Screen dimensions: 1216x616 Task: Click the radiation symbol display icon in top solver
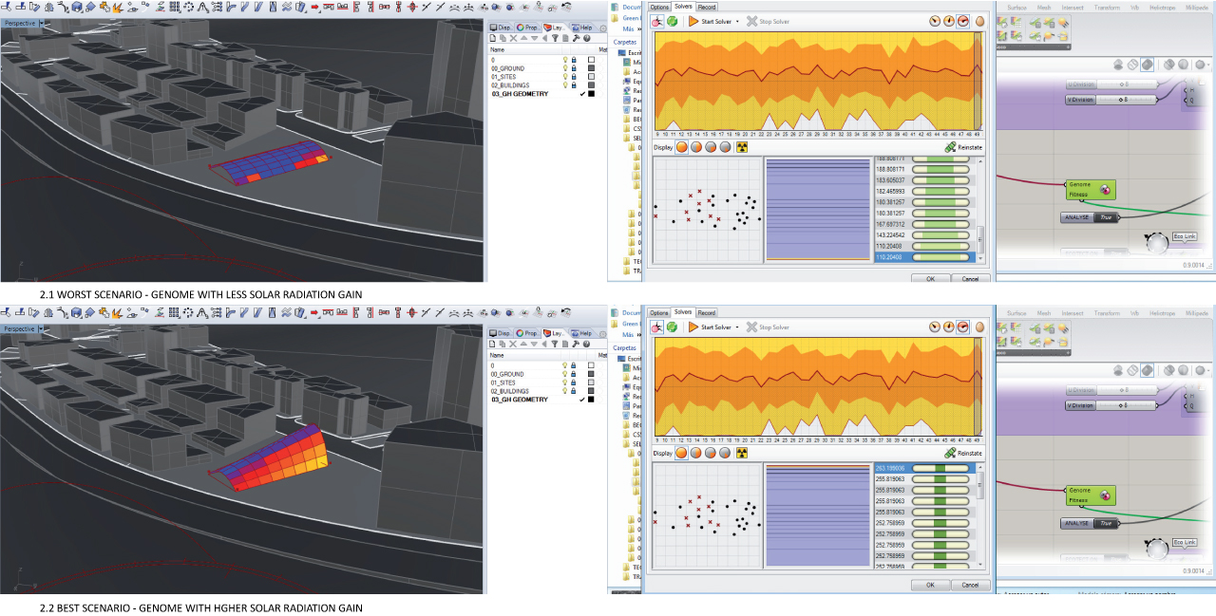coord(742,147)
